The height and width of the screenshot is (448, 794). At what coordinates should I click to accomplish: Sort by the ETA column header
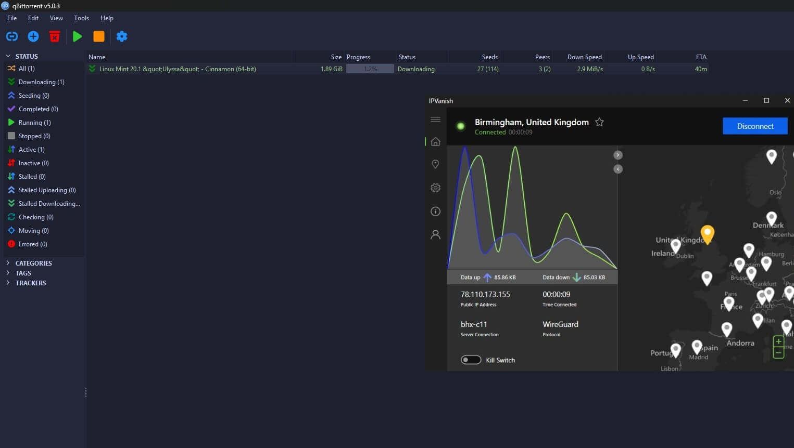pyautogui.click(x=683, y=57)
